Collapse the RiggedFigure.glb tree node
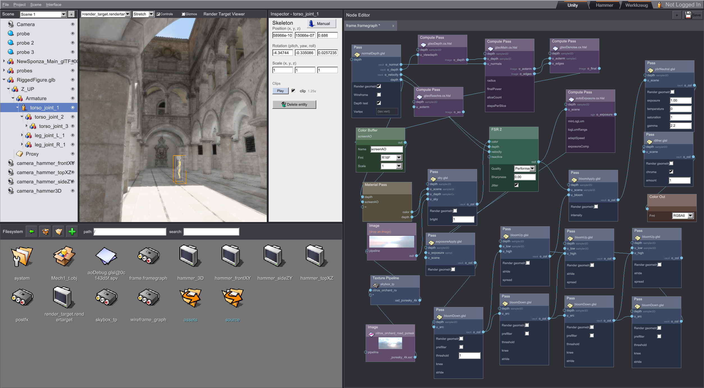The image size is (704, 388). click(4, 80)
